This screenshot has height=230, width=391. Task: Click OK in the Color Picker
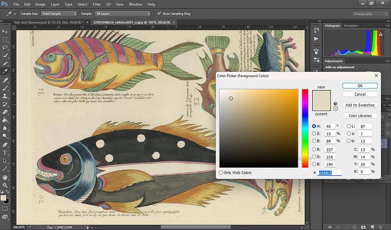(x=360, y=86)
